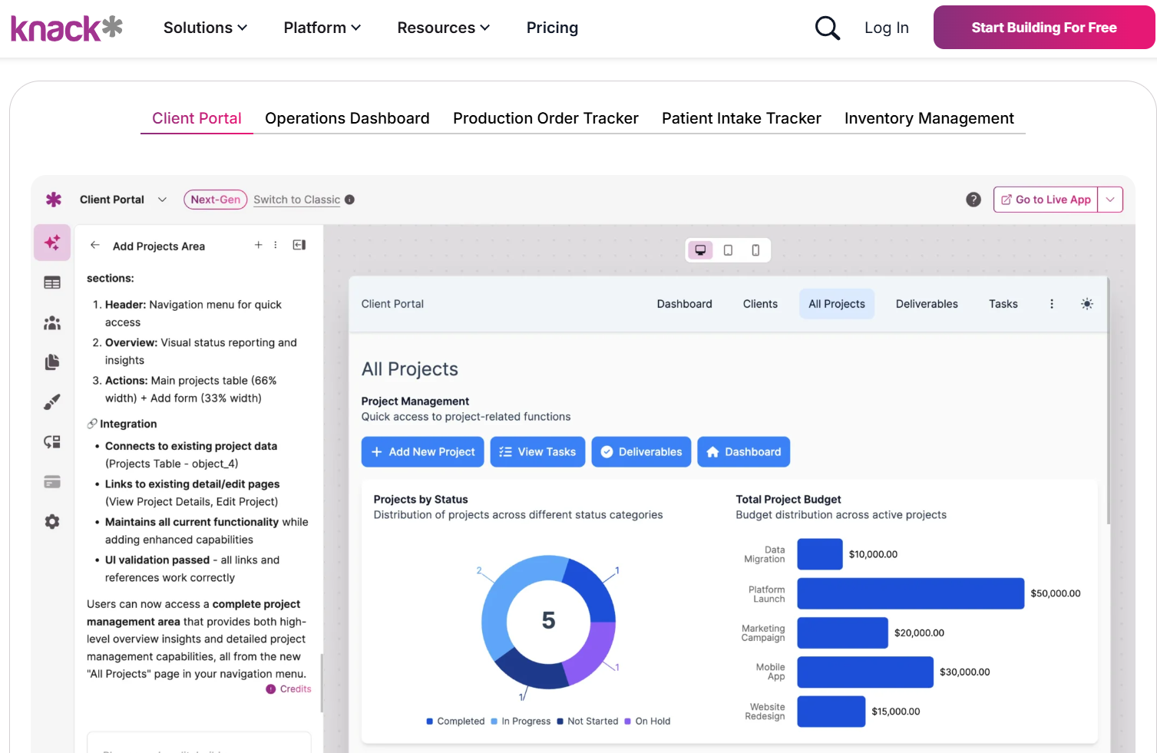Select the All Projects nav item
This screenshot has width=1157, height=753.
tap(837, 304)
